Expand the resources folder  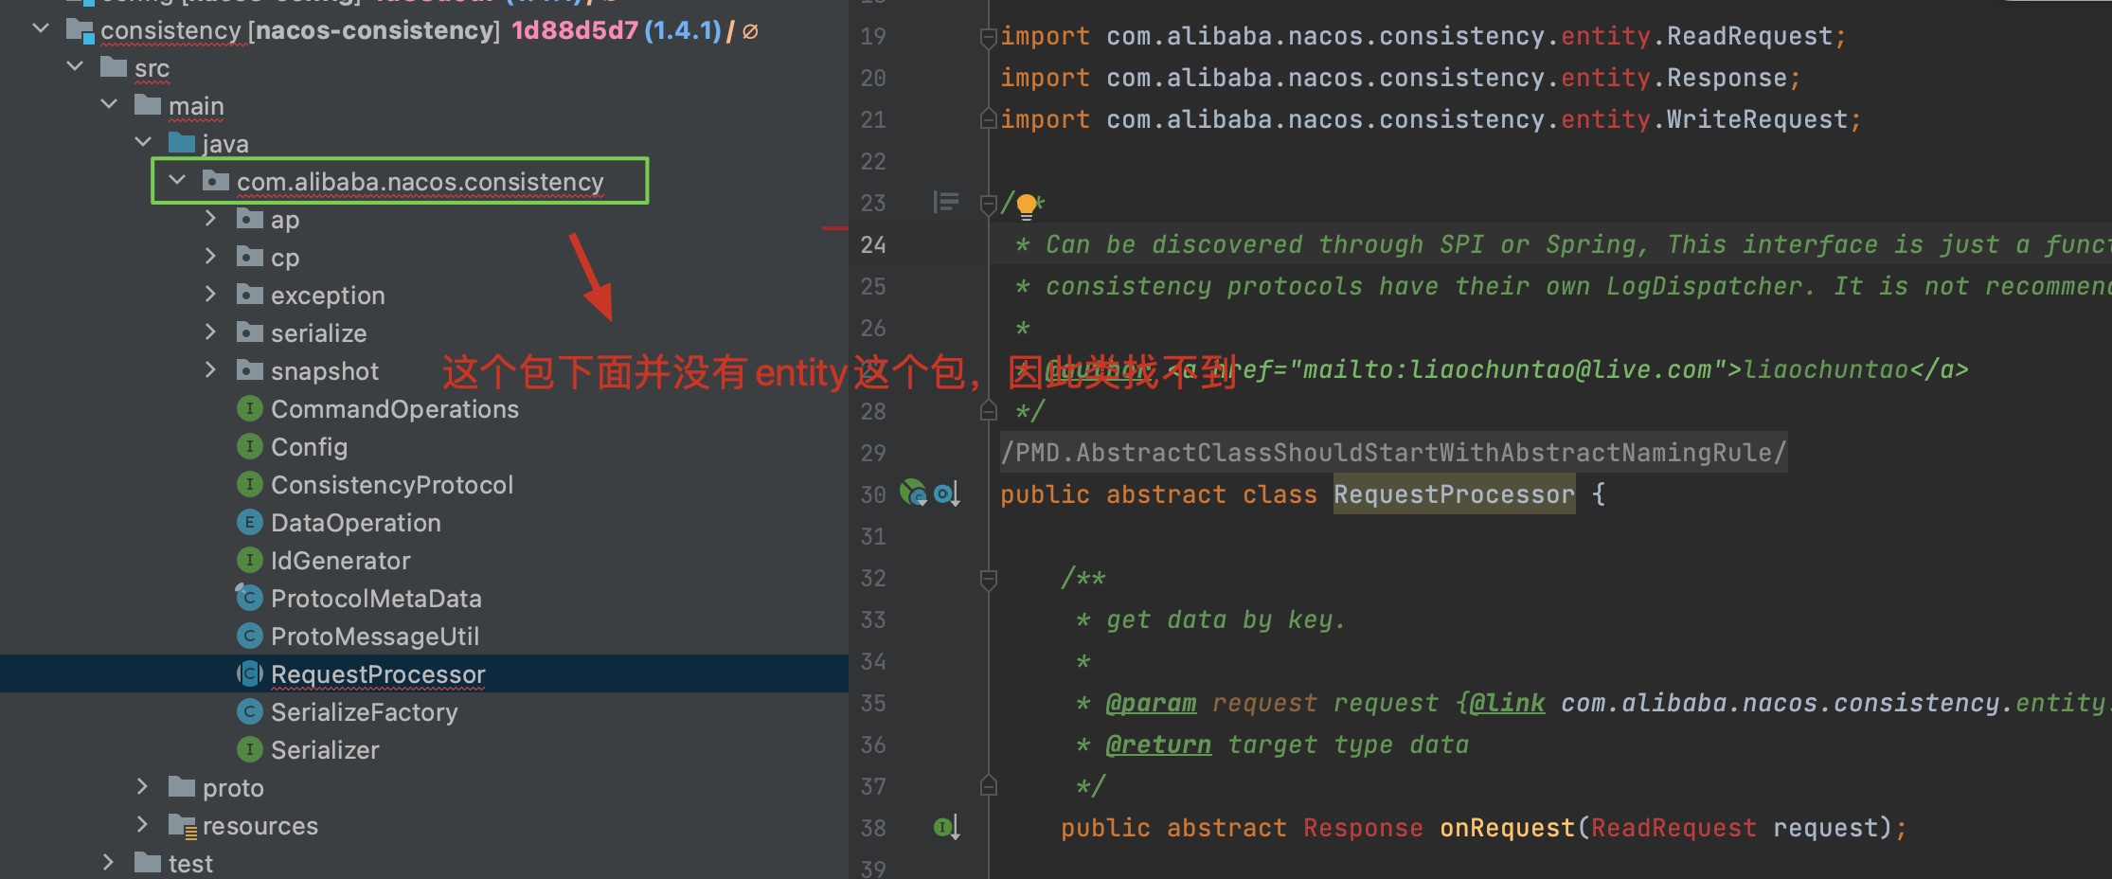click(x=143, y=824)
